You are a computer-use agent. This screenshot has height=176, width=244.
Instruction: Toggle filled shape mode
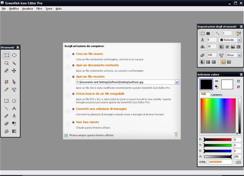point(208,34)
